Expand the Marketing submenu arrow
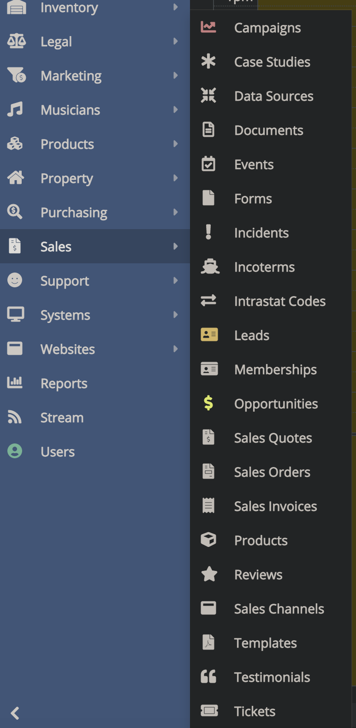Image resolution: width=356 pixels, height=728 pixels. (x=175, y=75)
